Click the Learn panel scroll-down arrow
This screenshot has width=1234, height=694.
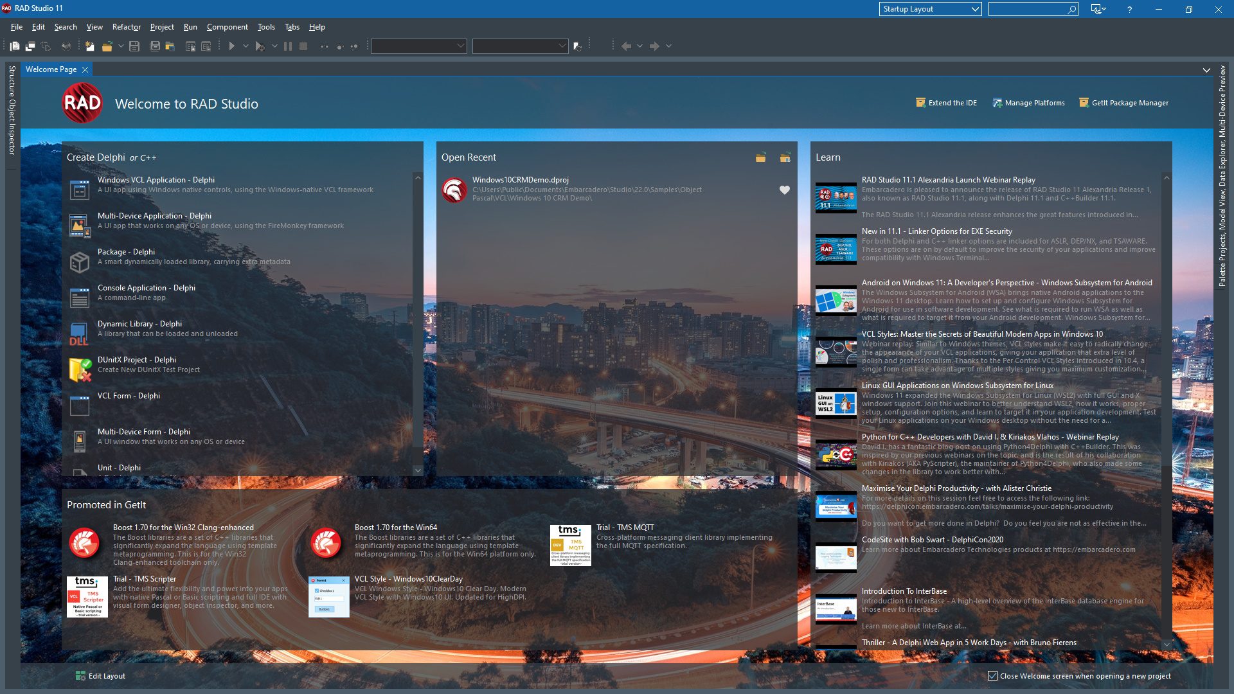coord(1167,645)
